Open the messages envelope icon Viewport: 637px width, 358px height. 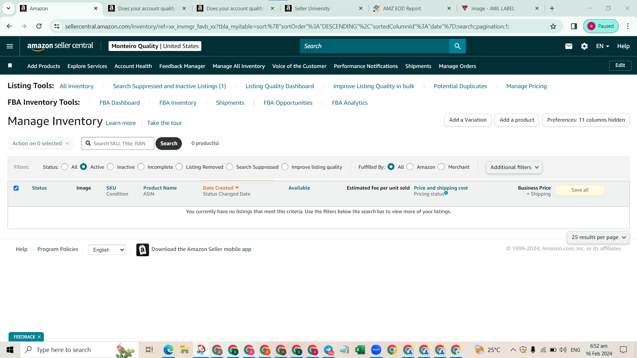coord(569,46)
